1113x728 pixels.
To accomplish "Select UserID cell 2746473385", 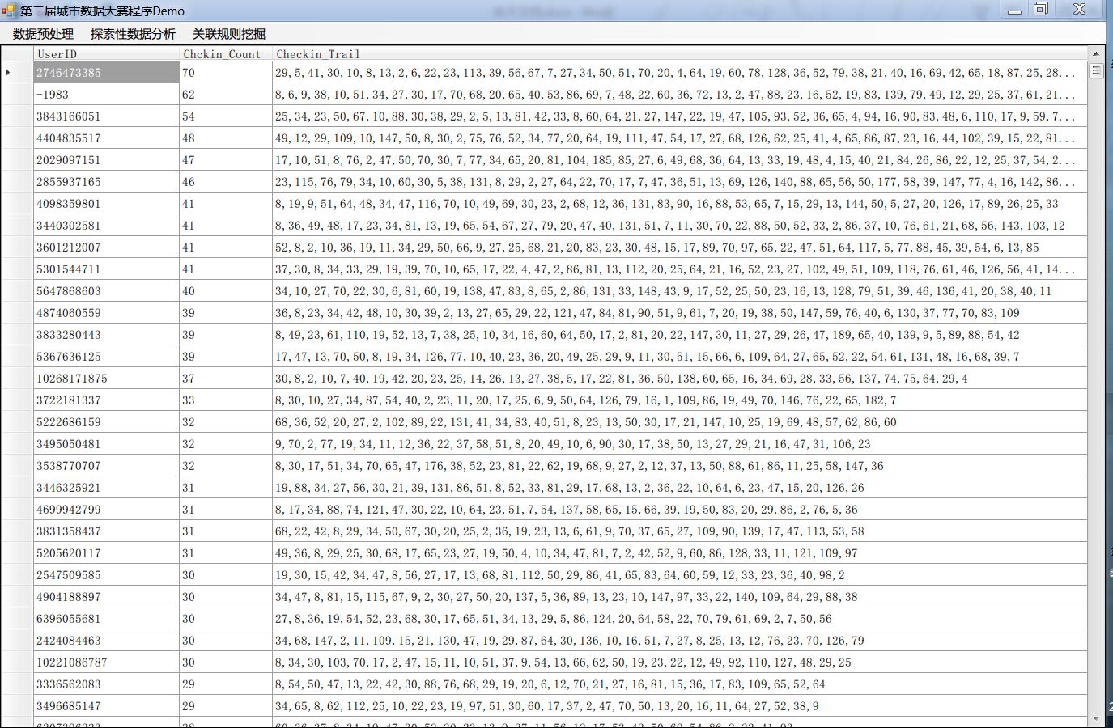I will (106, 73).
